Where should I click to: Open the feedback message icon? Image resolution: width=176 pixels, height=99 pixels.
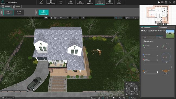[x=162, y=2]
